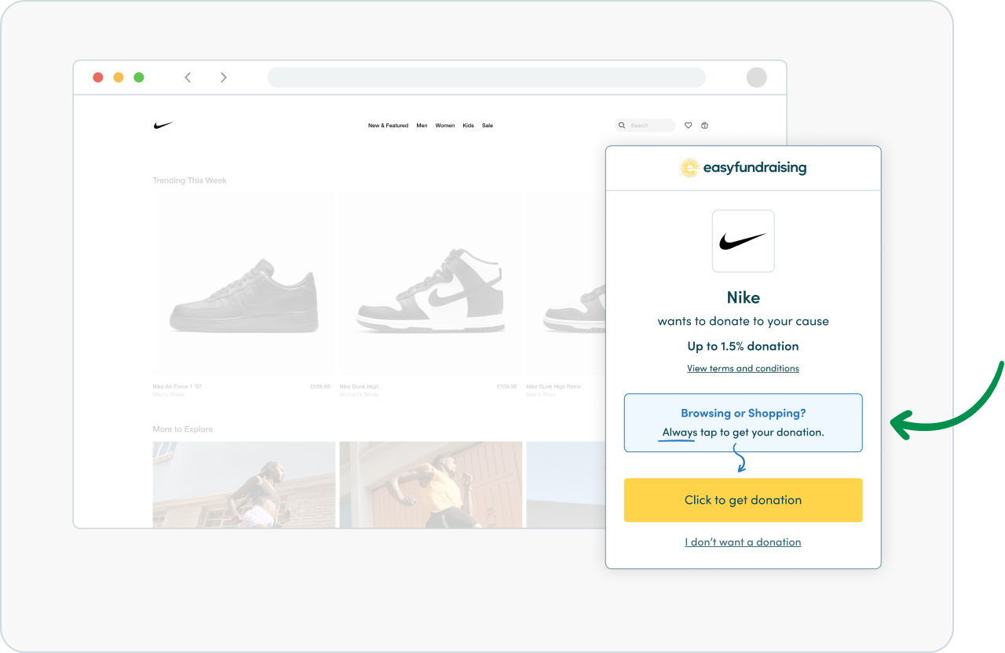Image resolution: width=1005 pixels, height=653 pixels.
Task: Open the favorites heart icon
Action: [x=689, y=126]
